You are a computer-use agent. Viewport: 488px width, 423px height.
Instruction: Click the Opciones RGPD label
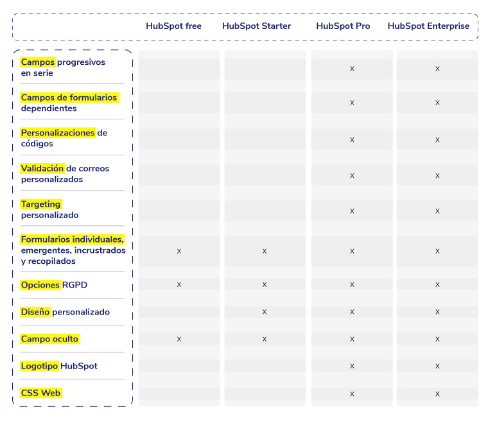54,285
